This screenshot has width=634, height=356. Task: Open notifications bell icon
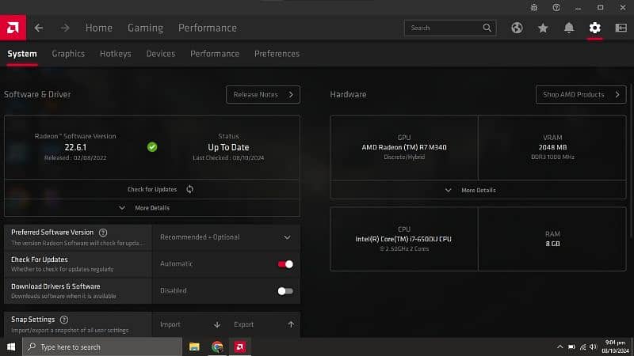click(569, 28)
